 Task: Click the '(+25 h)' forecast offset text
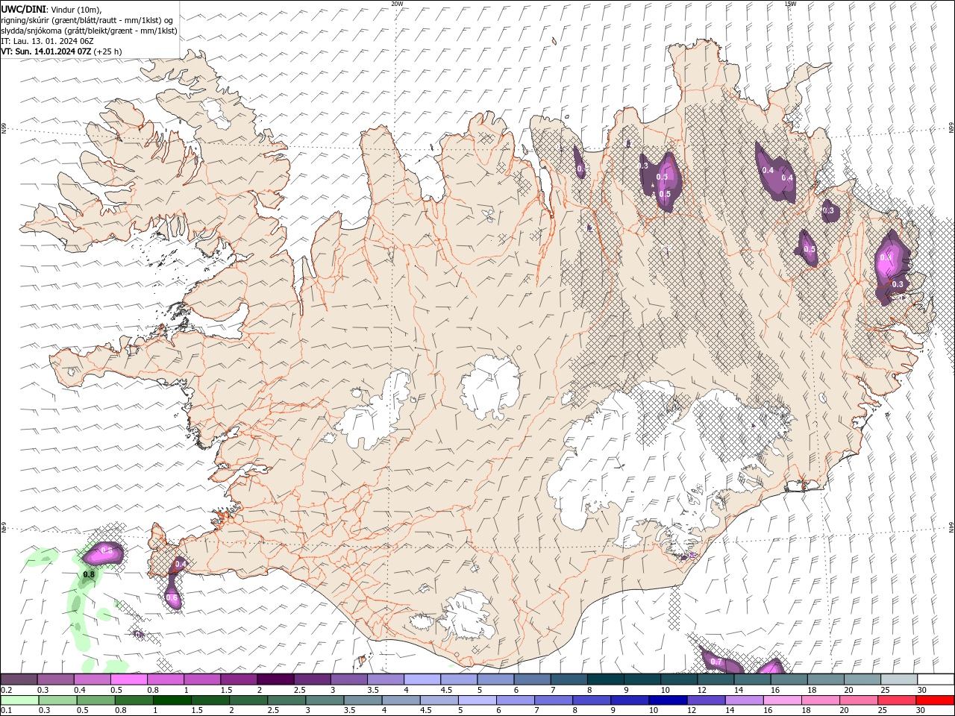[108, 51]
